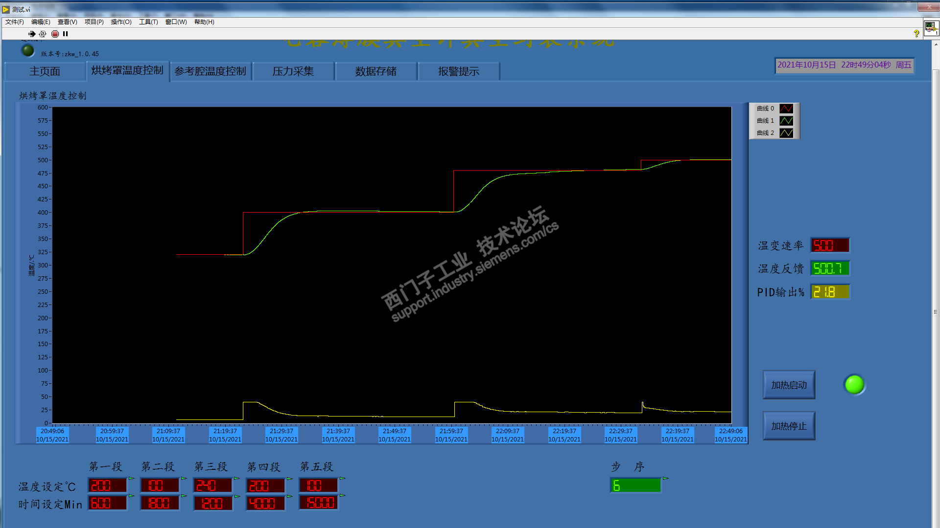Click the 曲线 2 yellow plot legend icon
Image resolution: width=940 pixels, height=528 pixels.
(x=786, y=133)
